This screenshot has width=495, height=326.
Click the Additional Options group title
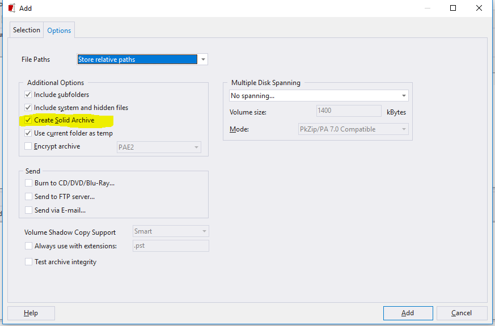click(x=56, y=83)
